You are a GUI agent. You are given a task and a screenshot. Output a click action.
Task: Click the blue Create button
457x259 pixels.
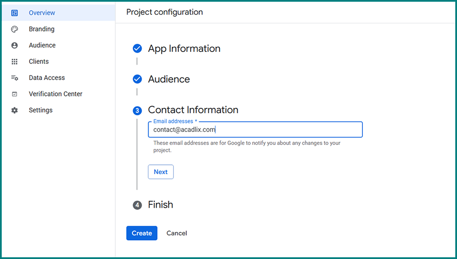142,233
